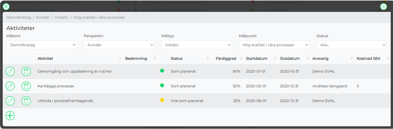Image resolution: width=394 pixels, height=129 pixels.
Task: Edit the Genomgång och uppdatering av rutiner activity
Action: click(x=10, y=71)
